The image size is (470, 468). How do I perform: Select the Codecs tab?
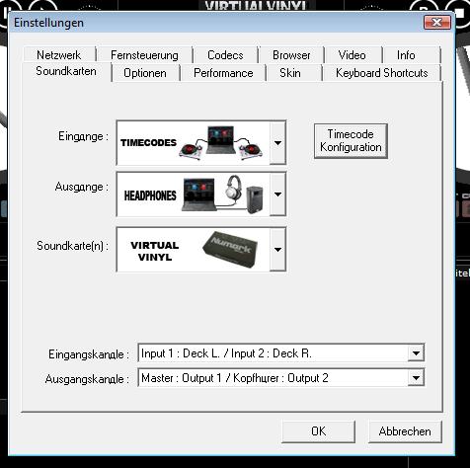click(225, 55)
